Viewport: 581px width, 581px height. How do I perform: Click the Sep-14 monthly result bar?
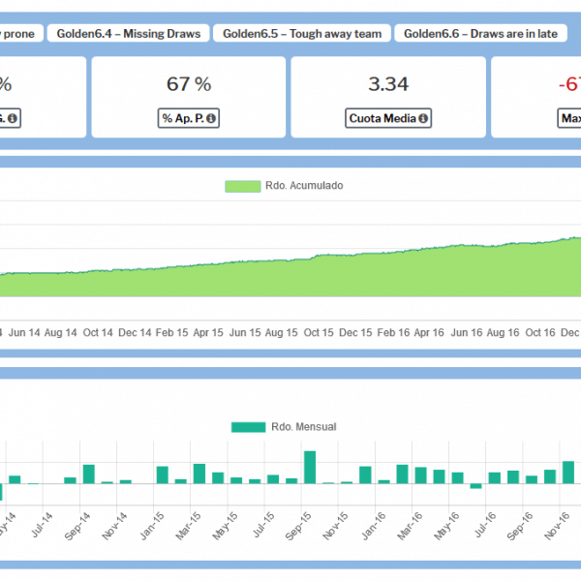(x=89, y=474)
